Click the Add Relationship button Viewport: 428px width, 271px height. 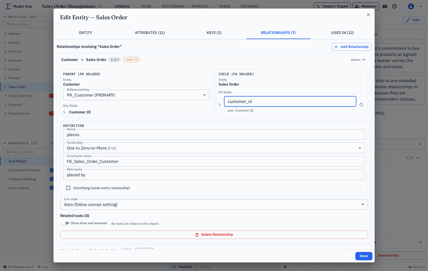351,47
